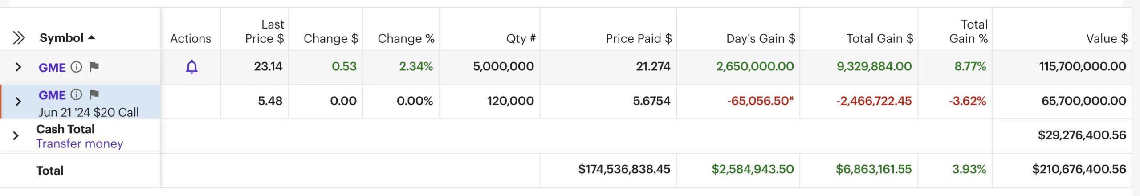Select the 115,700,000.00 value cell for GME stock
Screen dimensions: 1140x196
[1082, 67]
